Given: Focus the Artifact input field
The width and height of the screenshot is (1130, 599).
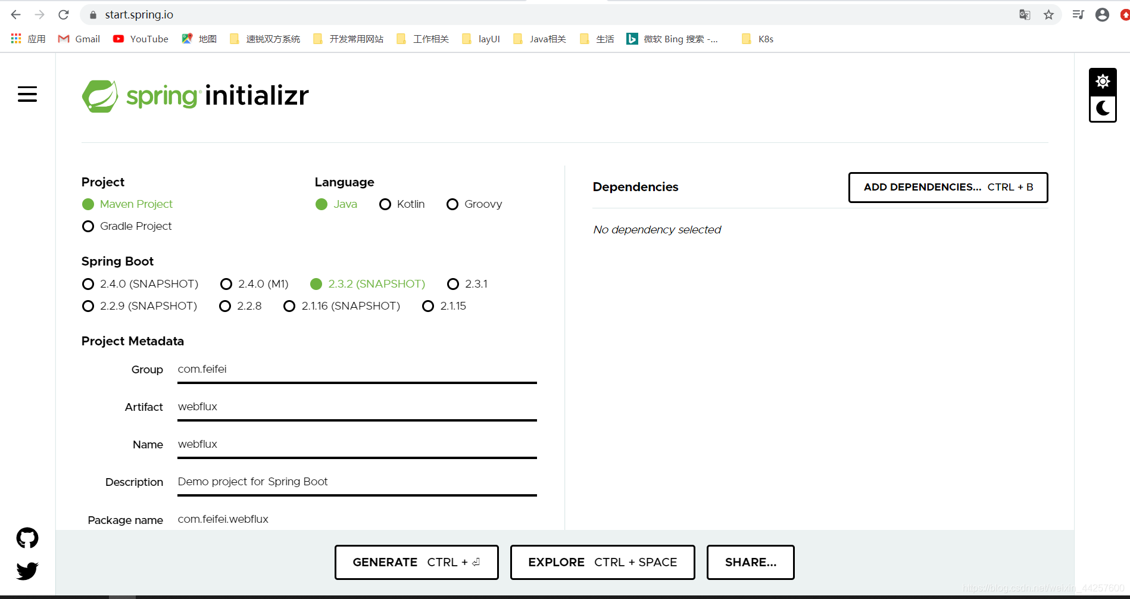Looking at the screenshot, I should tap(357, 407).
